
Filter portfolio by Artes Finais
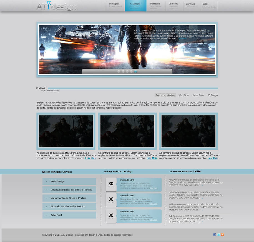point(198,95)
